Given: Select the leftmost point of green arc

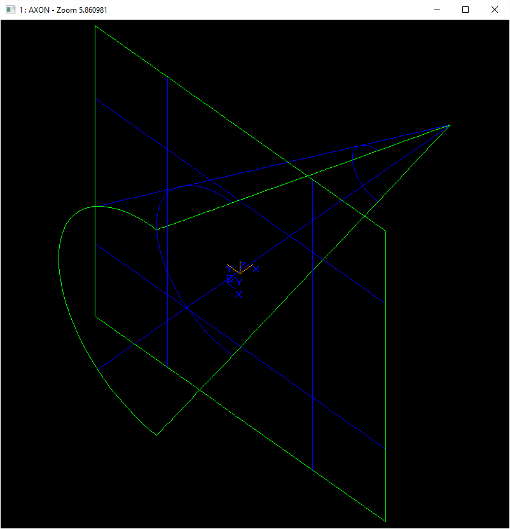Looking at the screenshot, I should (x=59, y=254).
